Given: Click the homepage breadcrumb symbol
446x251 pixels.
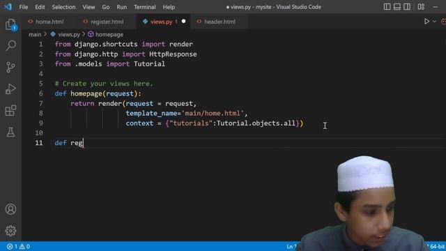Looking at the screenshot, I should pos(109,34).
